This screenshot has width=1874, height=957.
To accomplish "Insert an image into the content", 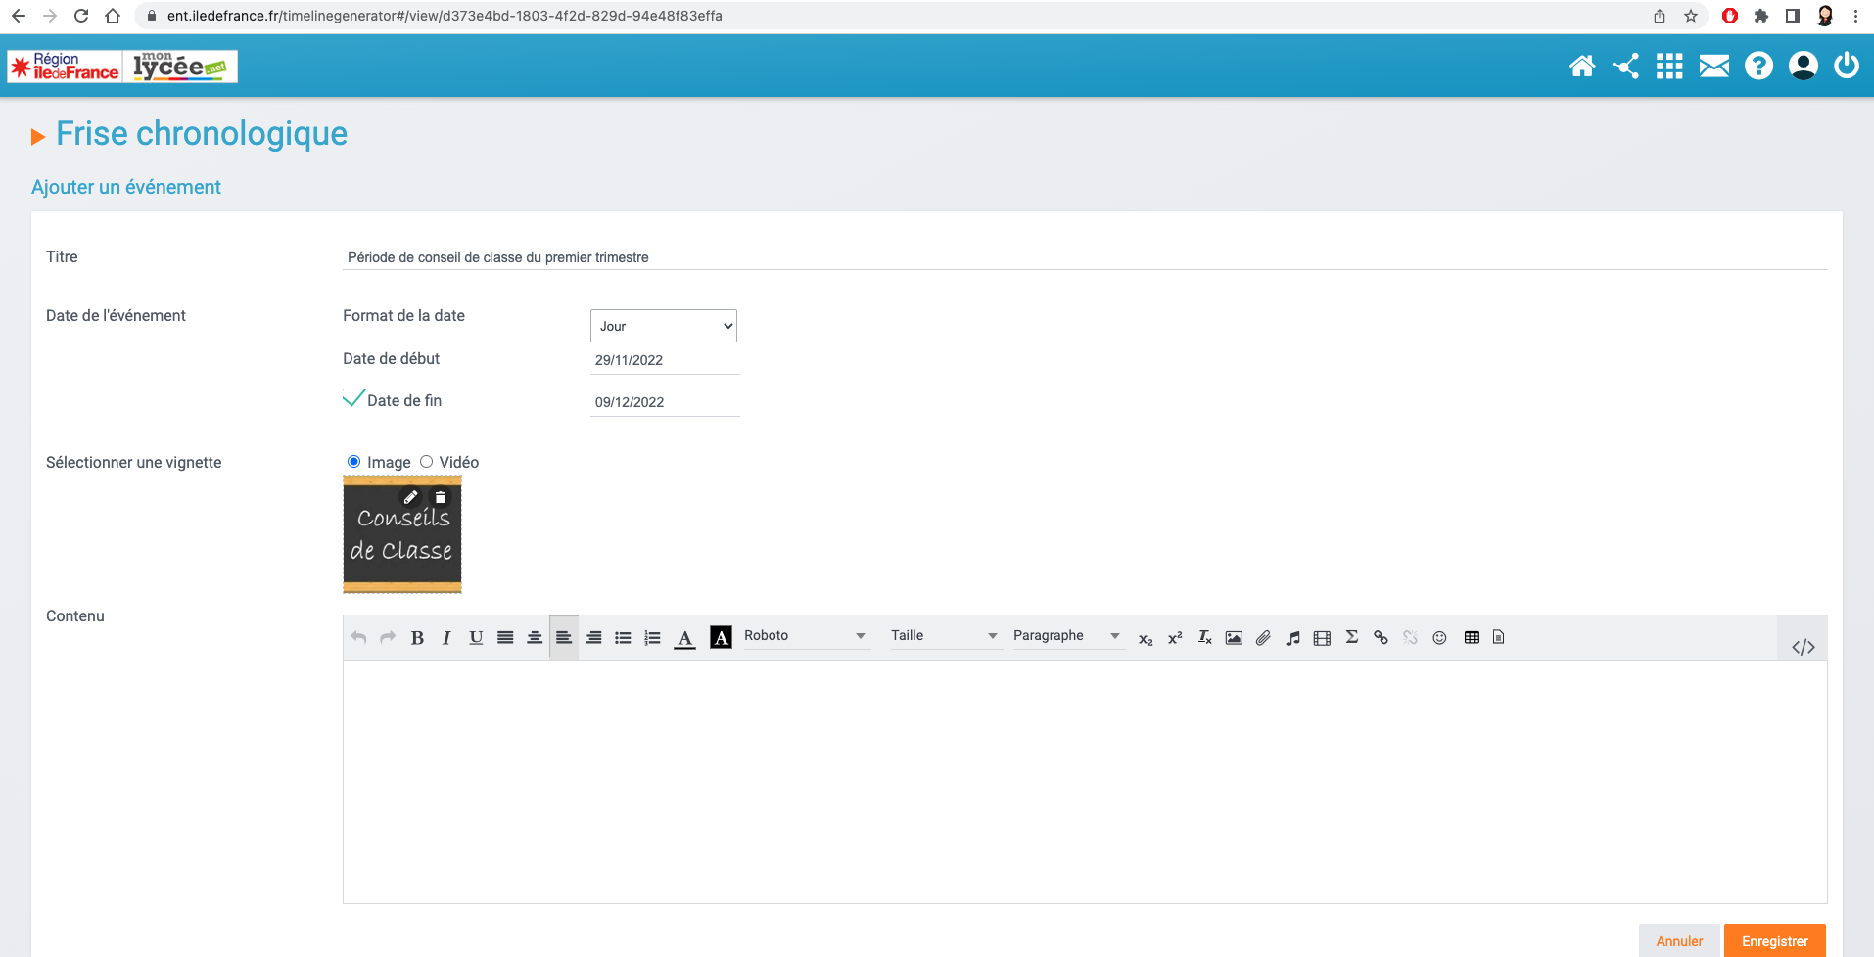I will (x=1234, y=638).
